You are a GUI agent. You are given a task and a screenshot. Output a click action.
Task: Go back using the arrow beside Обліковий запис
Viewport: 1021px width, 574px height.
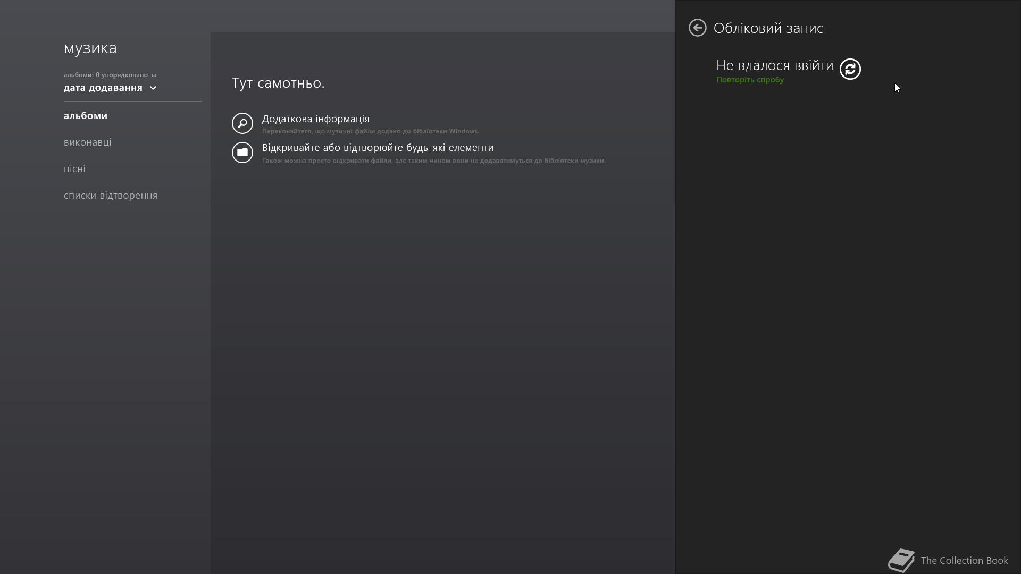tap(697, 28)
